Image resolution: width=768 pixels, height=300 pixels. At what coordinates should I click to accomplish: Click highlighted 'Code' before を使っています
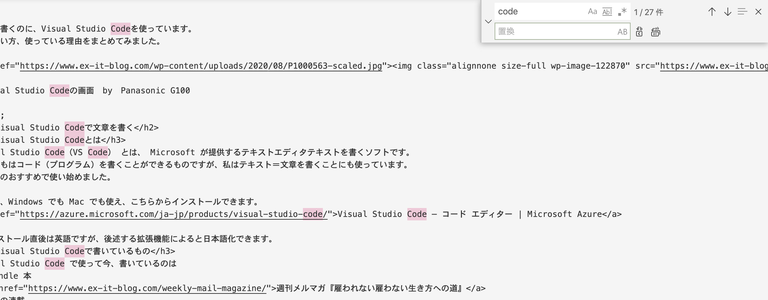click(x=121, y=29)
